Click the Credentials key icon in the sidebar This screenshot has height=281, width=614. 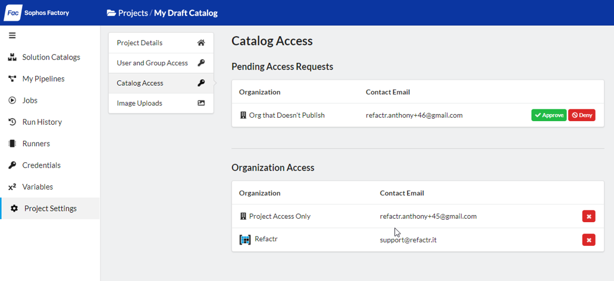pyautogui.click(x=12, y=165)
